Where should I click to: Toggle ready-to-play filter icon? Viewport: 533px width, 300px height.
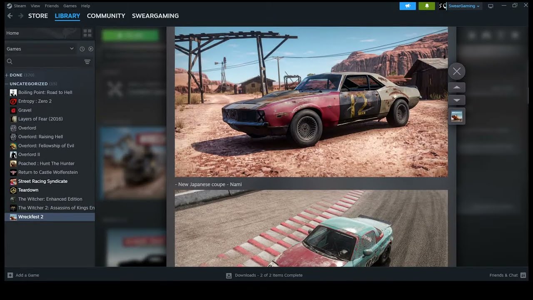click(x=91, y=49)
